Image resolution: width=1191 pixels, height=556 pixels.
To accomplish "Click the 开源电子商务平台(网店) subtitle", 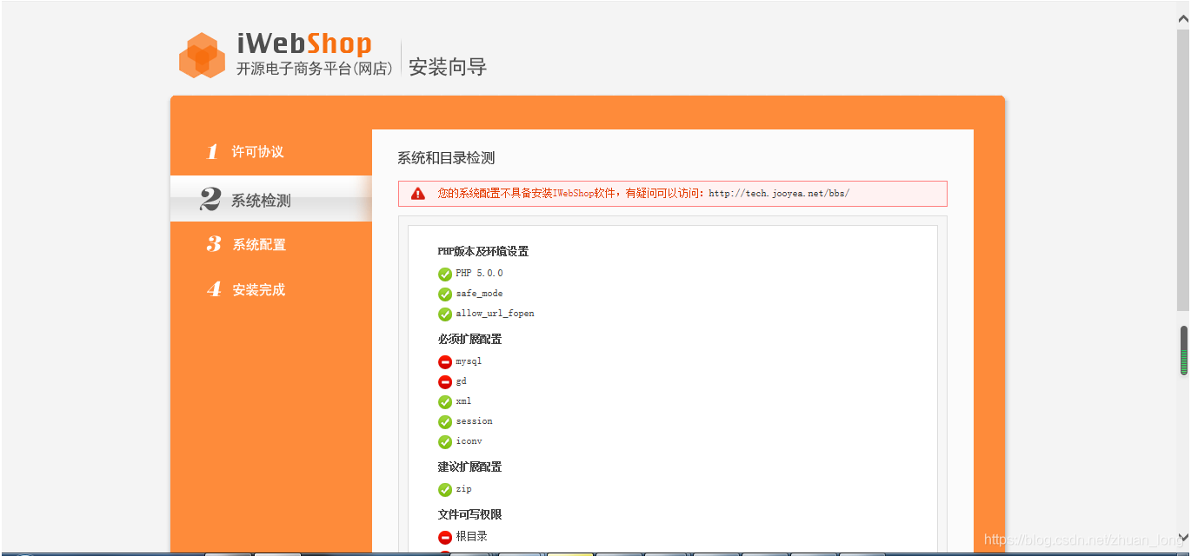I will click(x=315, y=69).
